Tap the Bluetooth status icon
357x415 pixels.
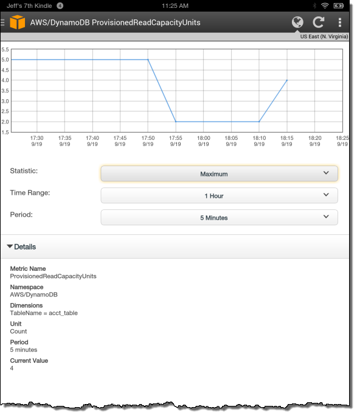314,5
